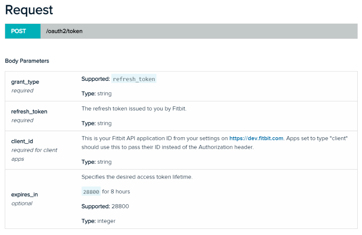Select the expires_in parameter name
362x235 pixels.
click(25, 194)
